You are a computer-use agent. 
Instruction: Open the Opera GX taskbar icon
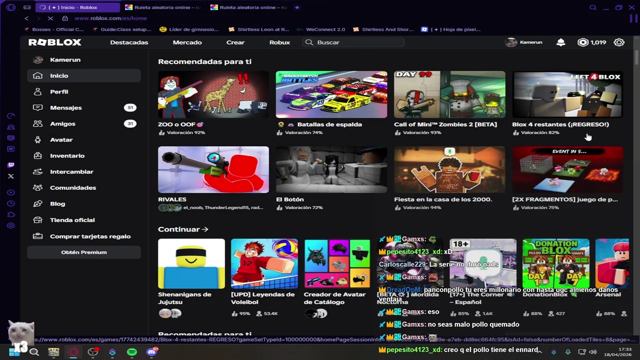73,352
